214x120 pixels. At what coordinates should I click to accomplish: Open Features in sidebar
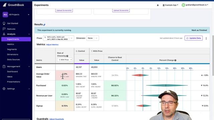[11, 29]
